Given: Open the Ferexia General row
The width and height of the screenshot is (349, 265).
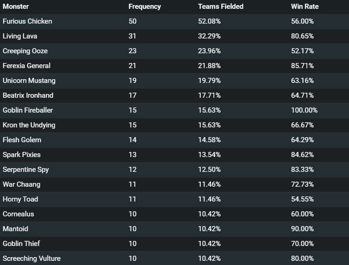Looking at the screenshot, I should 174,66.
